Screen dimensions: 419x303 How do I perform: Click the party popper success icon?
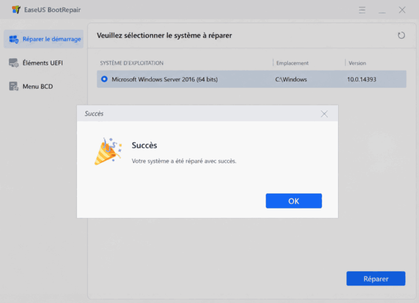(x=108, y=151)
